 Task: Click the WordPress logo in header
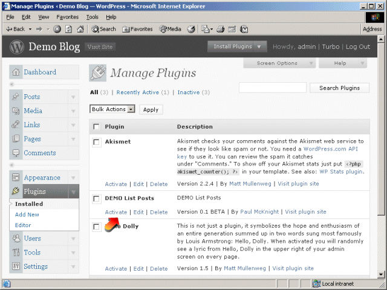pyautogui.click(x=16, y=47)
